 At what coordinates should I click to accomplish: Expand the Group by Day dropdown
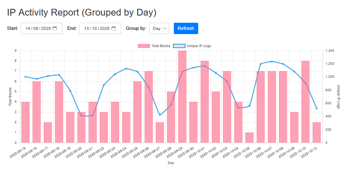[159, 29]
